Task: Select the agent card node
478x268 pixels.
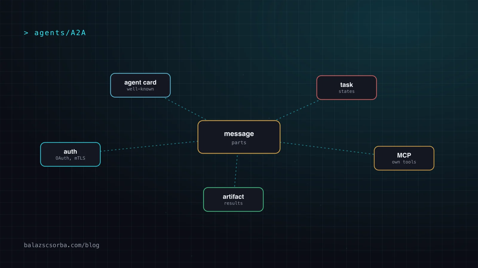Action: [x=140, y=85]
